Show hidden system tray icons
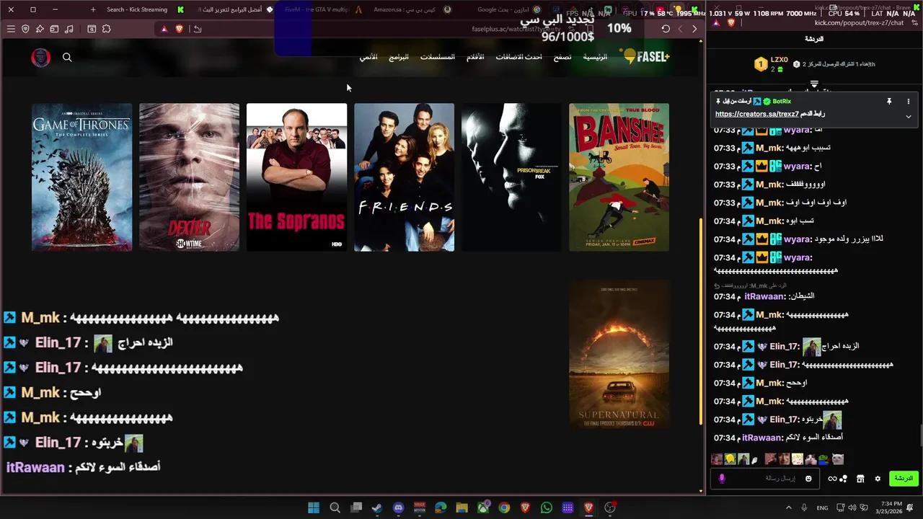Image resolution: width=923 pixels, height=519 pixels. pyautogui.click(x=788, y=507)
